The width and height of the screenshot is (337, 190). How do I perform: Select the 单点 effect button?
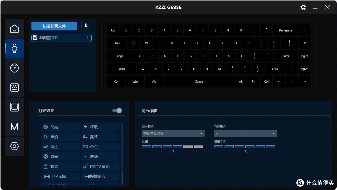point(100,147)
